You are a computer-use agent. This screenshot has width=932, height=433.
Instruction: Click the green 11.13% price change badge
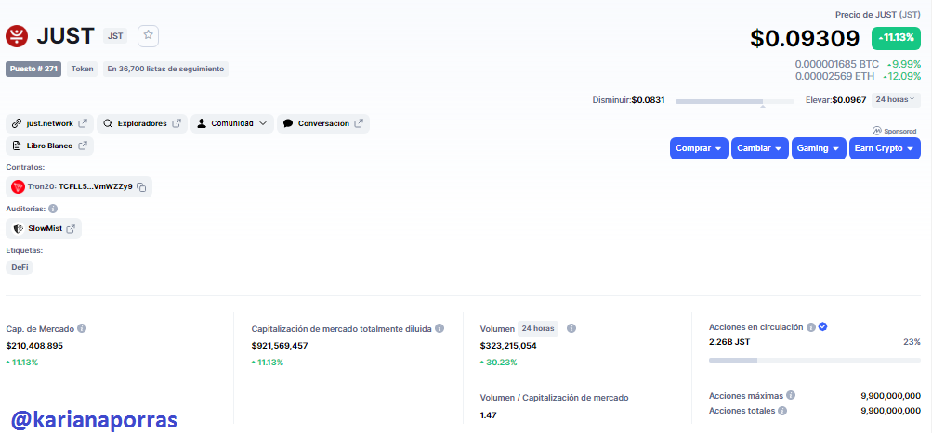pyautogui.click(x=896, y=38)
